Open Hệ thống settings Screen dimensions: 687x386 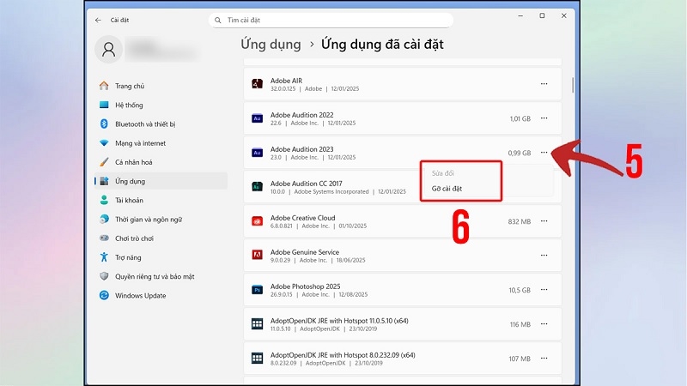pyautogui.click(x=161, y=105)
